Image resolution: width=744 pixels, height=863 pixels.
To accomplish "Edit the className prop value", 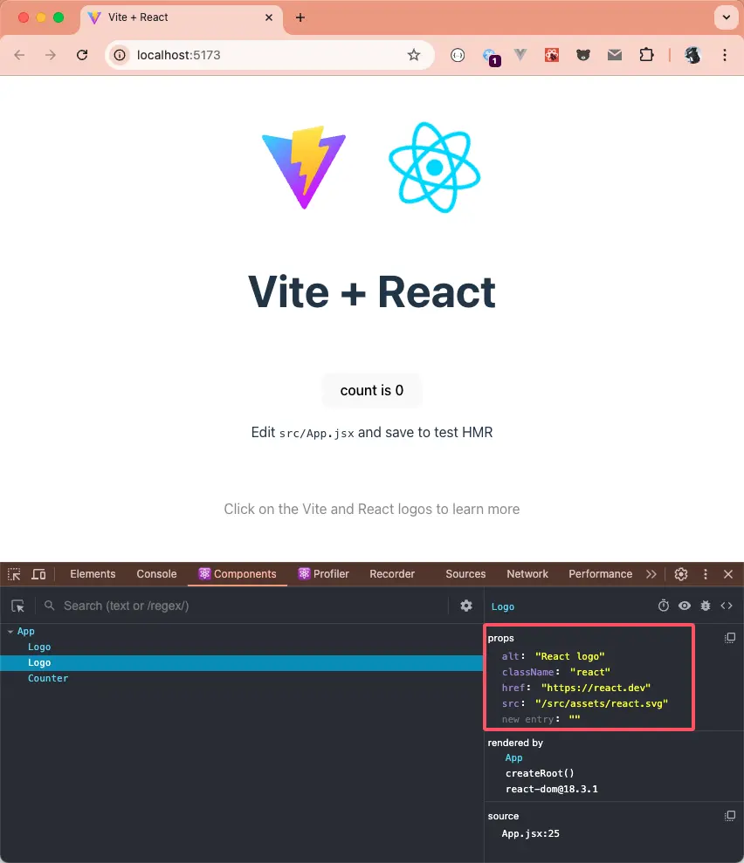I will [x=589, y=672].
